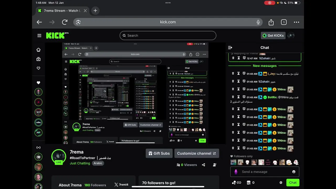Viewport: 336px width, 189px height.
Task: Timeout 1iZuhair on the 01:48 AM message
Action: point(239,82)
